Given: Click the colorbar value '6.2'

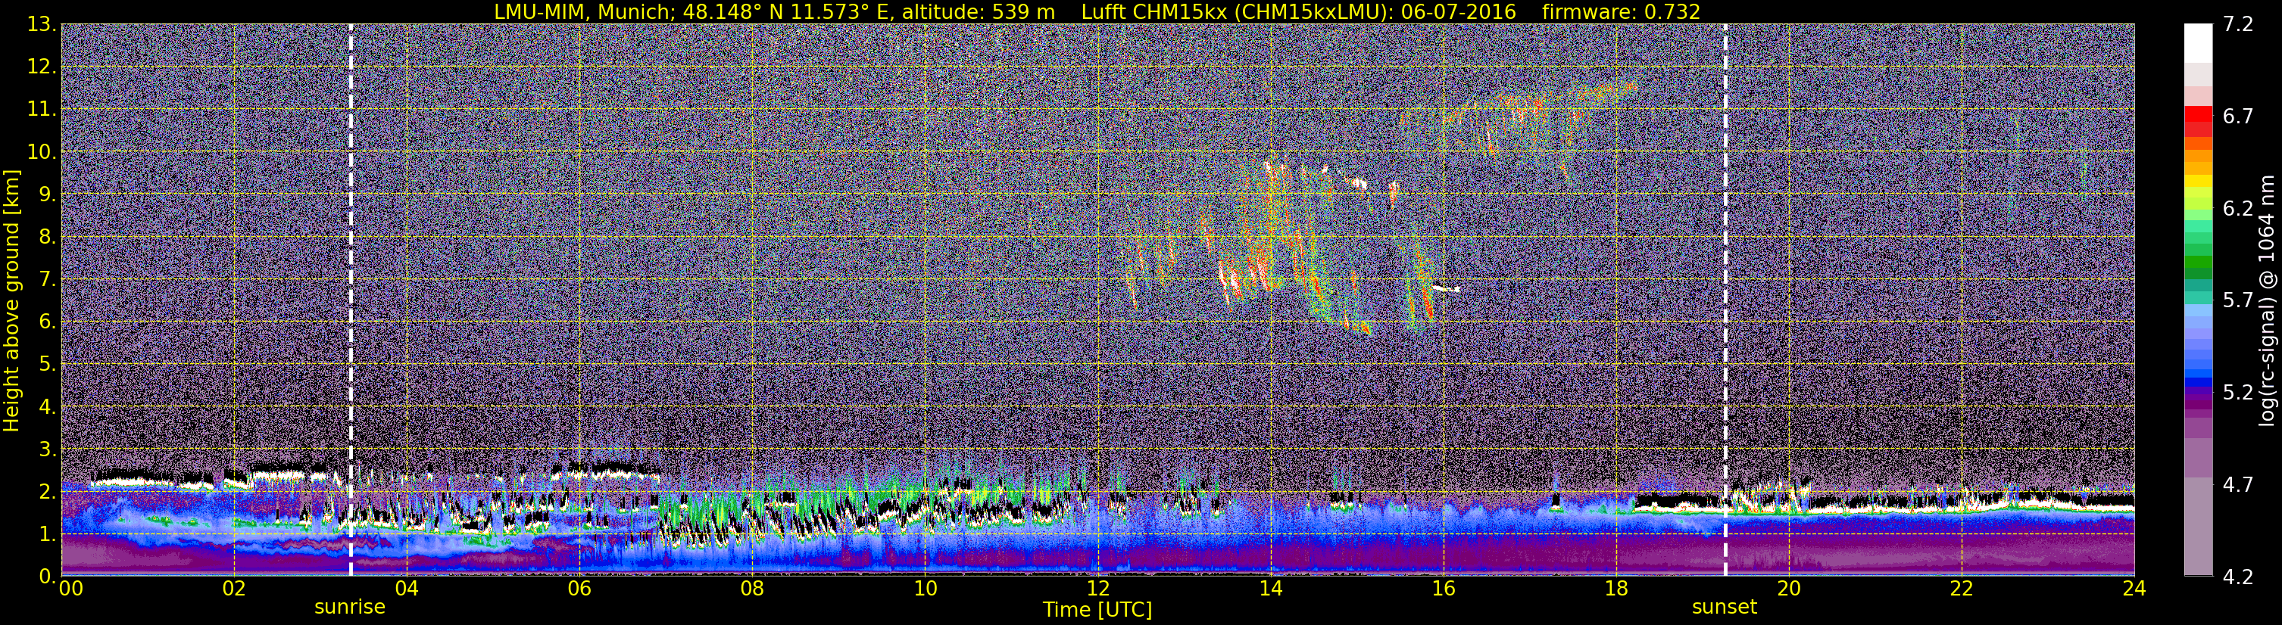Looking at the screenshot, I should 2238,209.
